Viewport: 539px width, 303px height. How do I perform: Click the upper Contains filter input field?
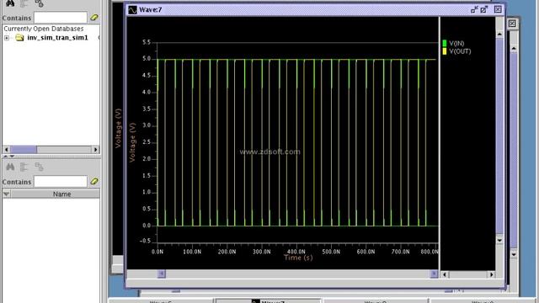point(61,17)
